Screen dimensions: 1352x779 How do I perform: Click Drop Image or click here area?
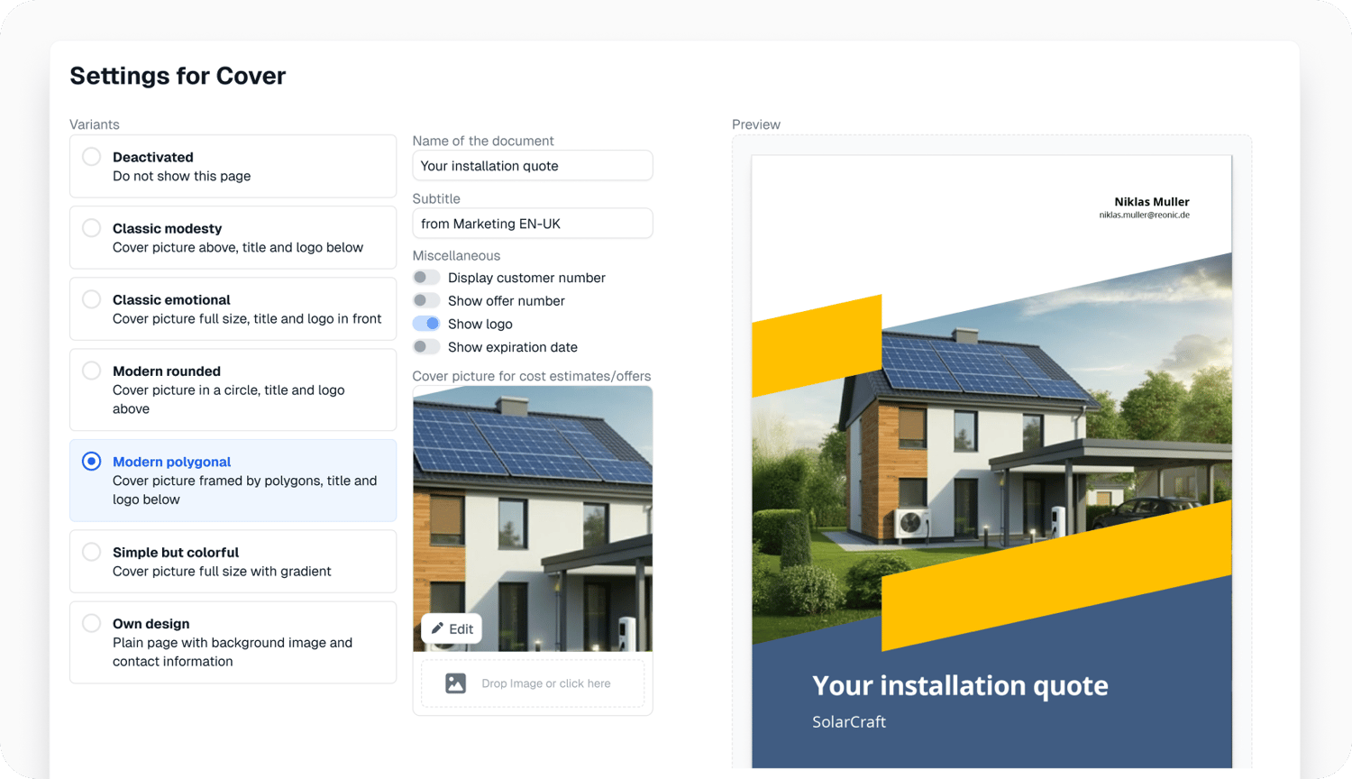point(533,683)
